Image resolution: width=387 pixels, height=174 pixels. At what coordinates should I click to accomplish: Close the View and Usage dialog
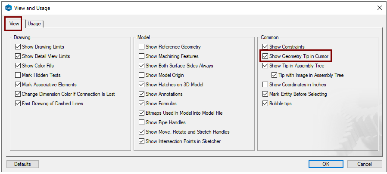379,8
